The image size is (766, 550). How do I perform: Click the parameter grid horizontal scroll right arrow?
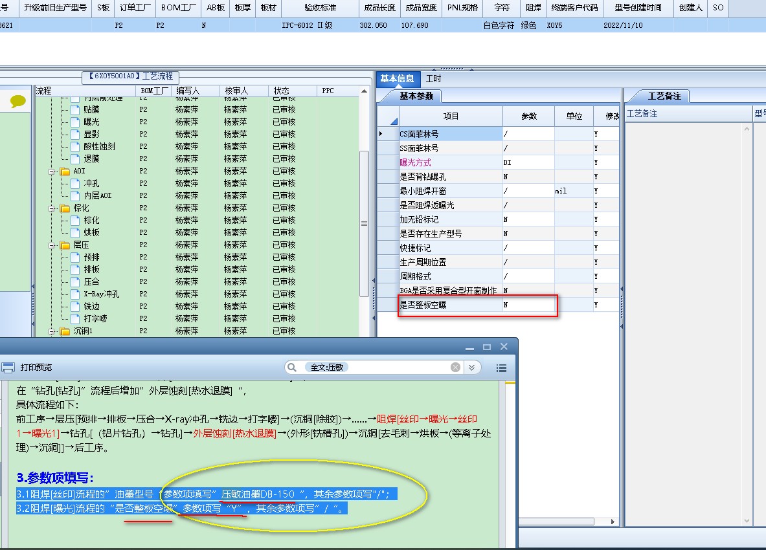[x=613, y=522]
